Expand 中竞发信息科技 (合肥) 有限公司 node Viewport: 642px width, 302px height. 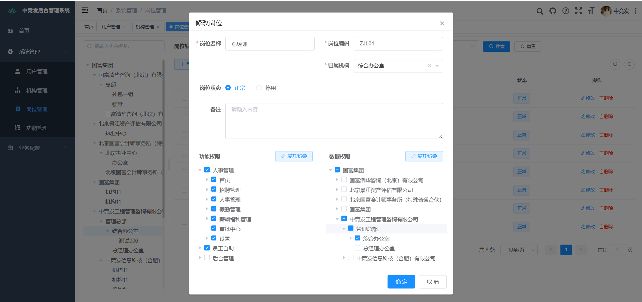pos(344,258)
